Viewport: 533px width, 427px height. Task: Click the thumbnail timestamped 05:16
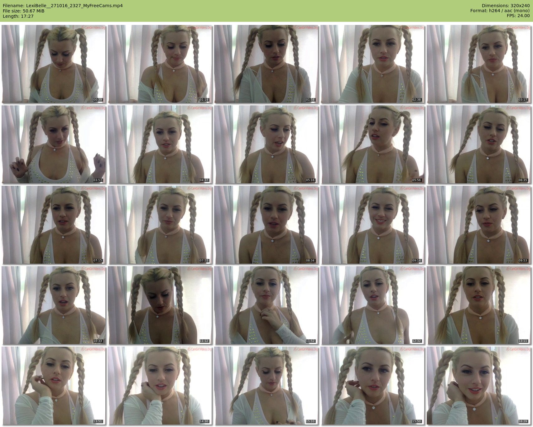coord(266,144)
